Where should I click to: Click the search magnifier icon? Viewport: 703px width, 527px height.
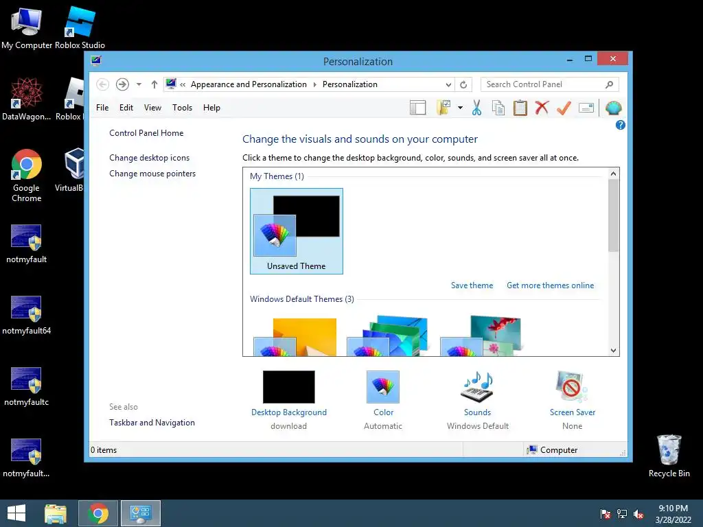click(x=609, y=84)
